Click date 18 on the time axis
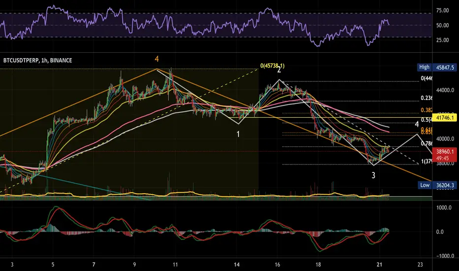This screenshot has width=459, height=271. (x=318, y=265)
